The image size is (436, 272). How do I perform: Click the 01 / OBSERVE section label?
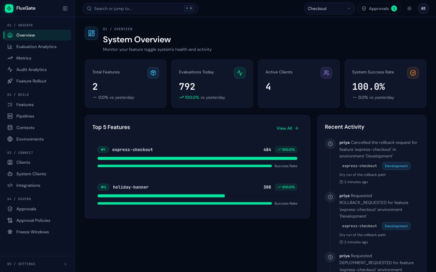tap(20, 25)
